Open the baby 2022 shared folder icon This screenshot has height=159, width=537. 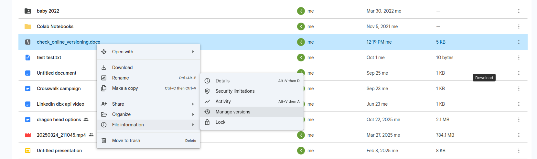point(28,11)
